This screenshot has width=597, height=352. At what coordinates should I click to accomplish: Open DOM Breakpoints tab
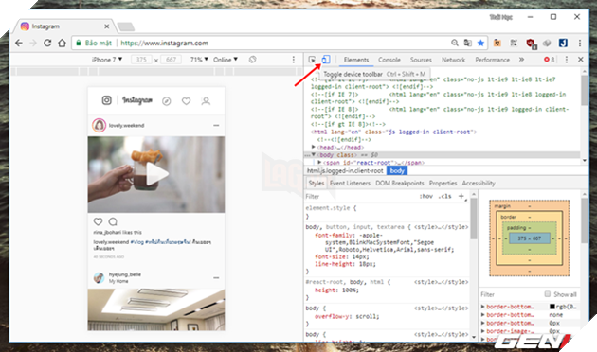pyautogui.click(x=399, y=184)
